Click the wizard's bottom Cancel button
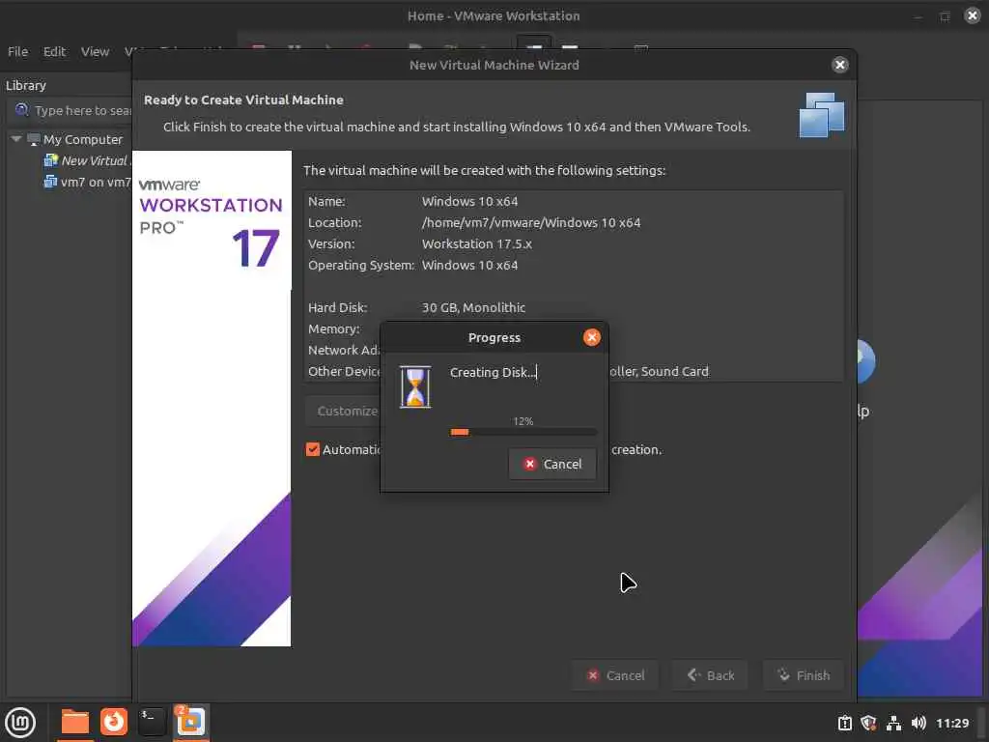 pos(615,675)
